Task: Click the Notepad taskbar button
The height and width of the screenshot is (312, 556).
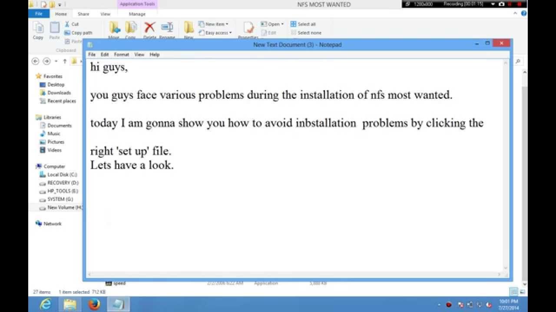Action: tap(118, 304)
